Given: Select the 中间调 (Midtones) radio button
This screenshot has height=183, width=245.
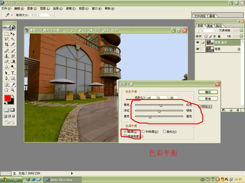Looking at the screenshot, I should 143,132.
